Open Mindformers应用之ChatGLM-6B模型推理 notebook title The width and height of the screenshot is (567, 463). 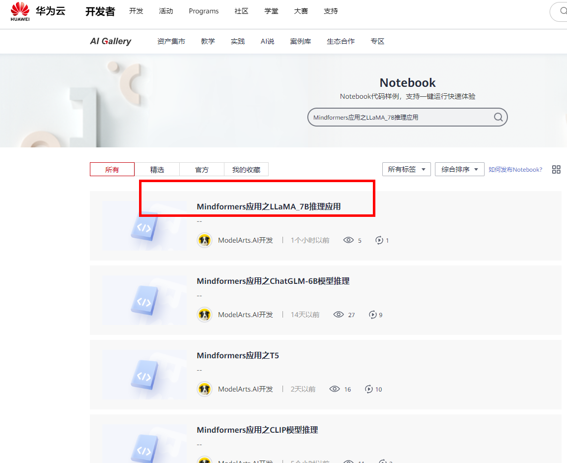click(273, 281)
